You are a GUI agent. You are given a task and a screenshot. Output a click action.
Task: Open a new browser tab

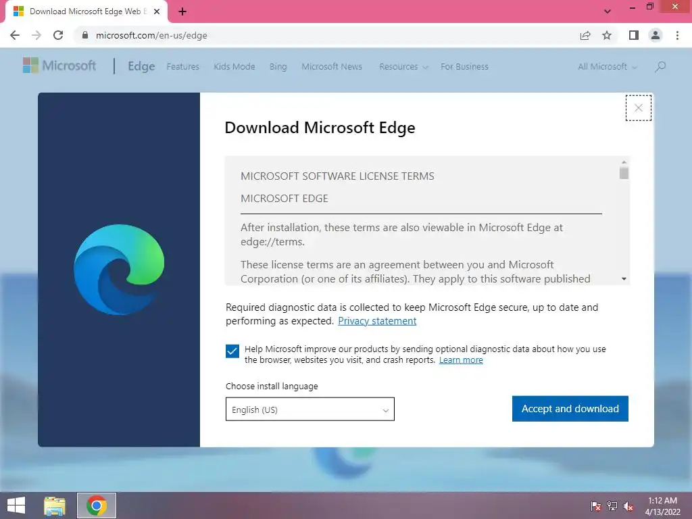182,11
